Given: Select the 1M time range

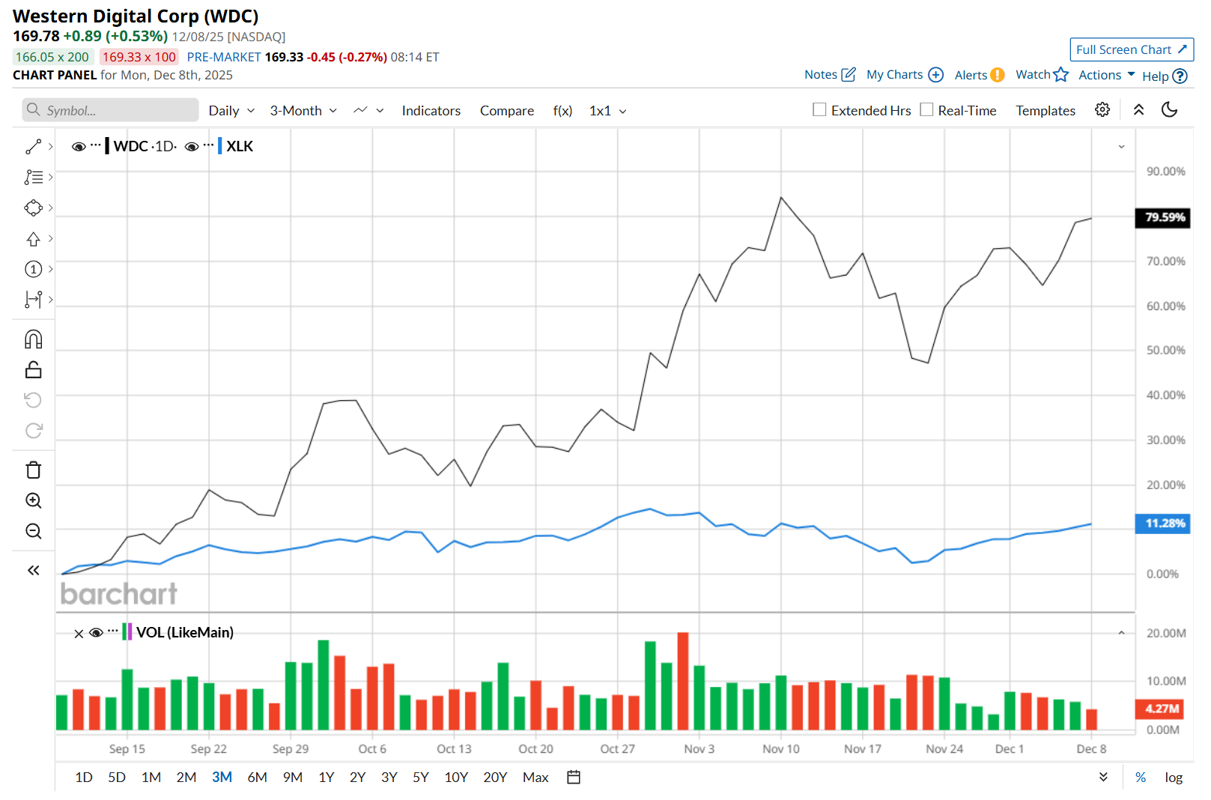Looking at the screenshot, I should pyautogui.click(x=151, y=778).
